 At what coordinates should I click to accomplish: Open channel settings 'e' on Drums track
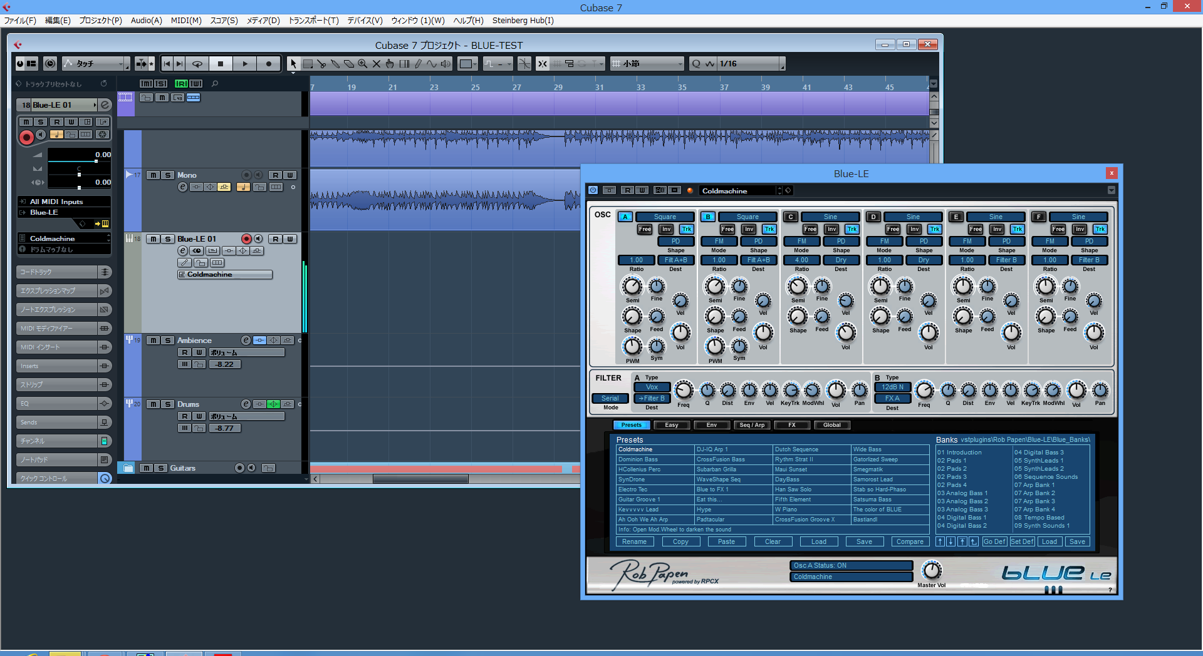pos(246,404)
